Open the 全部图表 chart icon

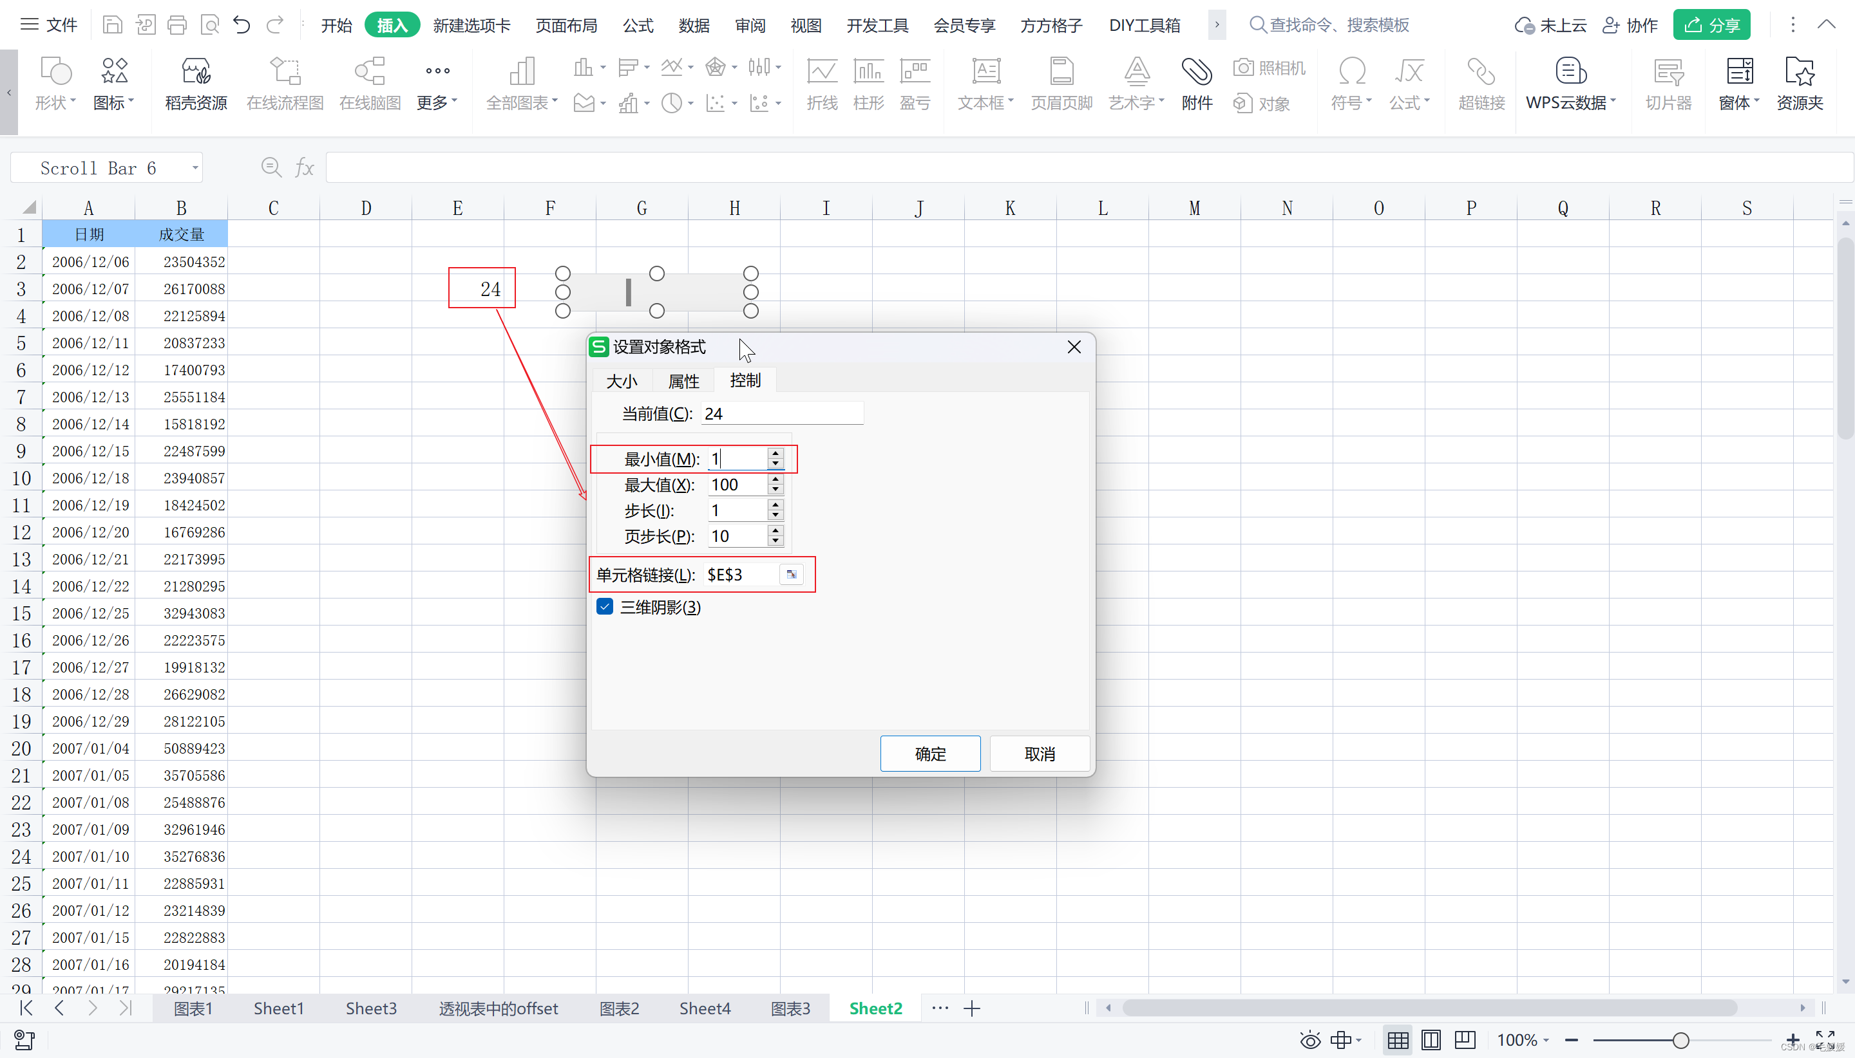coord(522,84)
